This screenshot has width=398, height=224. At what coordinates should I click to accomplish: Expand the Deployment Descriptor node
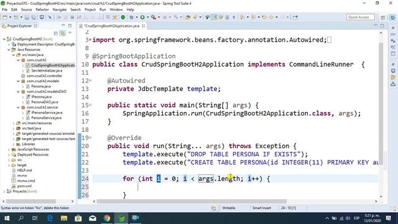click(9, 44)
